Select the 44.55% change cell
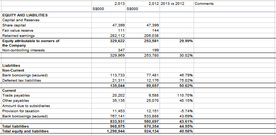 177,126
